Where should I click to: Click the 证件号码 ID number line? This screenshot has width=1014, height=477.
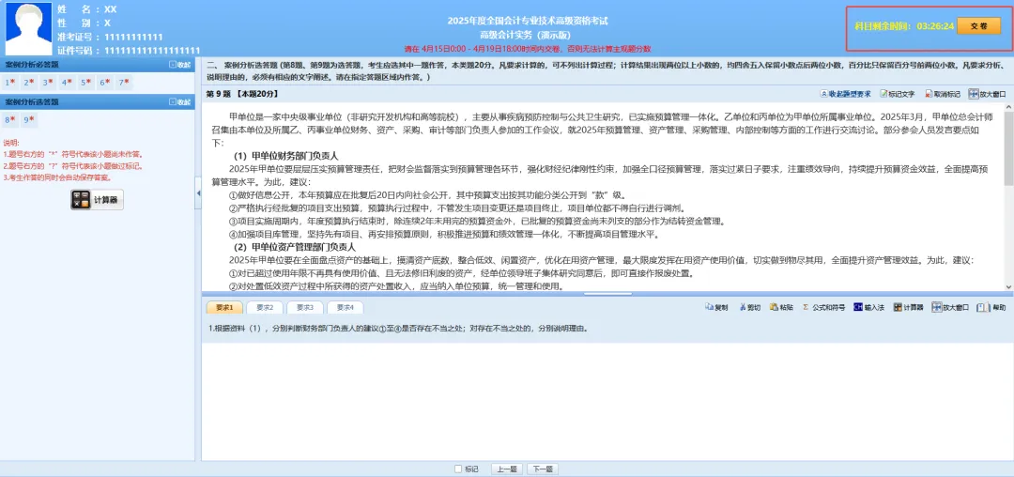tap(128, 51)
